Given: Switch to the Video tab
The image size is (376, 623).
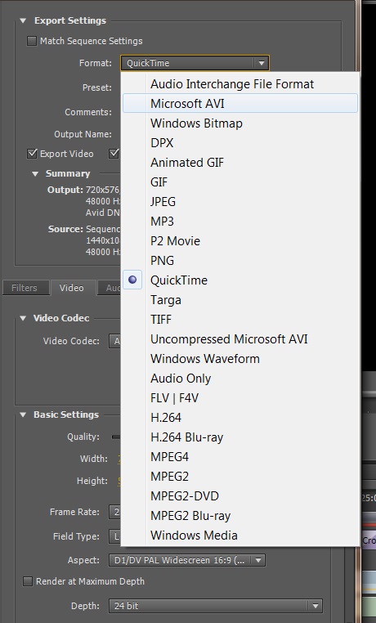Looking at the screenshot, I should tap(72, 288).
